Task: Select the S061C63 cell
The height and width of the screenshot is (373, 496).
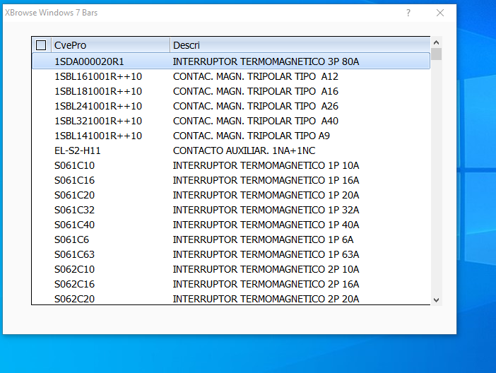Action: (x=74, y=255)
